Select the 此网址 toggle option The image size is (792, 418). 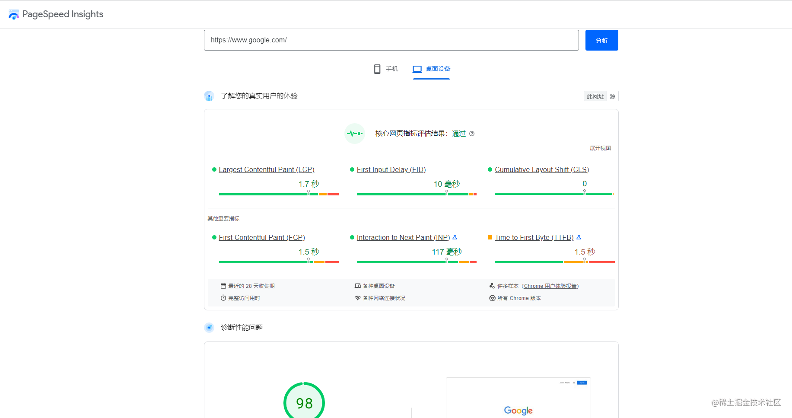tap(595, 96)
